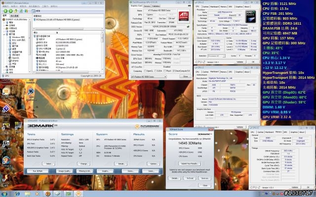
Task: Click To Excel button in 3DMark Score
Action: 190,178
